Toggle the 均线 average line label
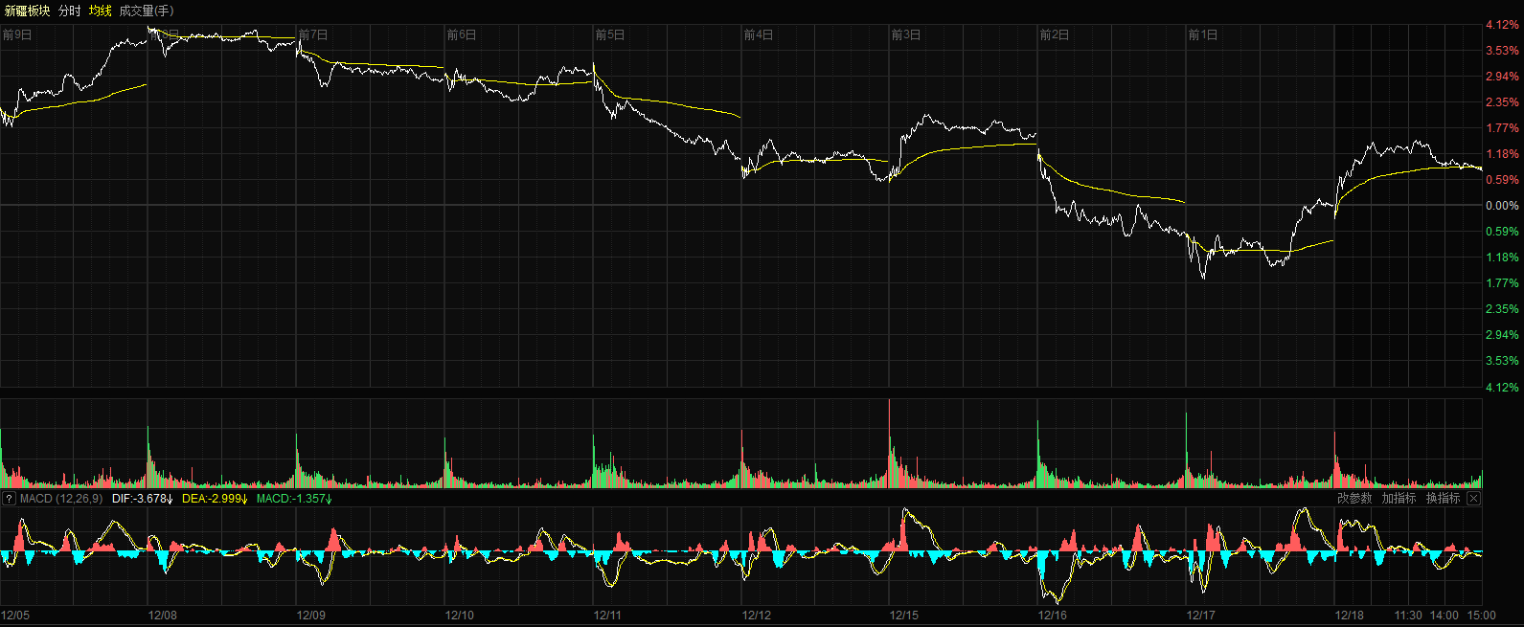This screenshot has height=627, width=1524. point(101,11)
